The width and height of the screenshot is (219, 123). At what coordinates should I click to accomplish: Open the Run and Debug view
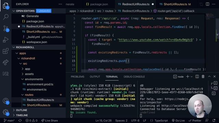[x=5, y=40]
